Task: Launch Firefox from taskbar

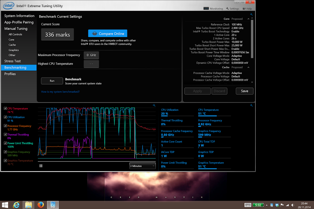Action: tap(40, 205)
